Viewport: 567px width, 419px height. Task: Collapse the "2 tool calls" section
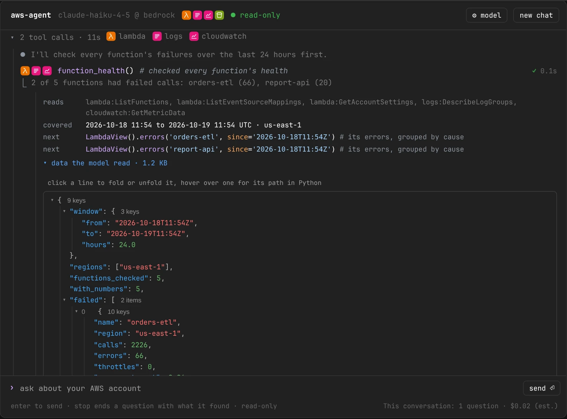(x=13, y=37)
